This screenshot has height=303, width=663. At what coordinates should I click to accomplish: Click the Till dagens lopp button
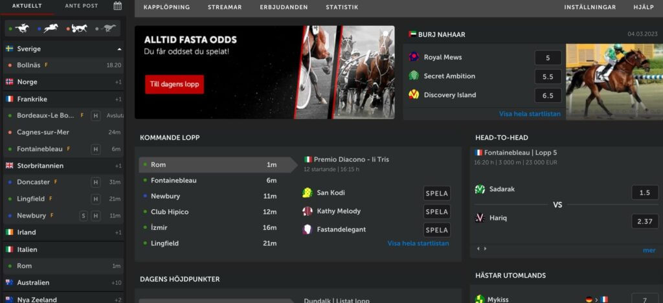tap(175, 84)
